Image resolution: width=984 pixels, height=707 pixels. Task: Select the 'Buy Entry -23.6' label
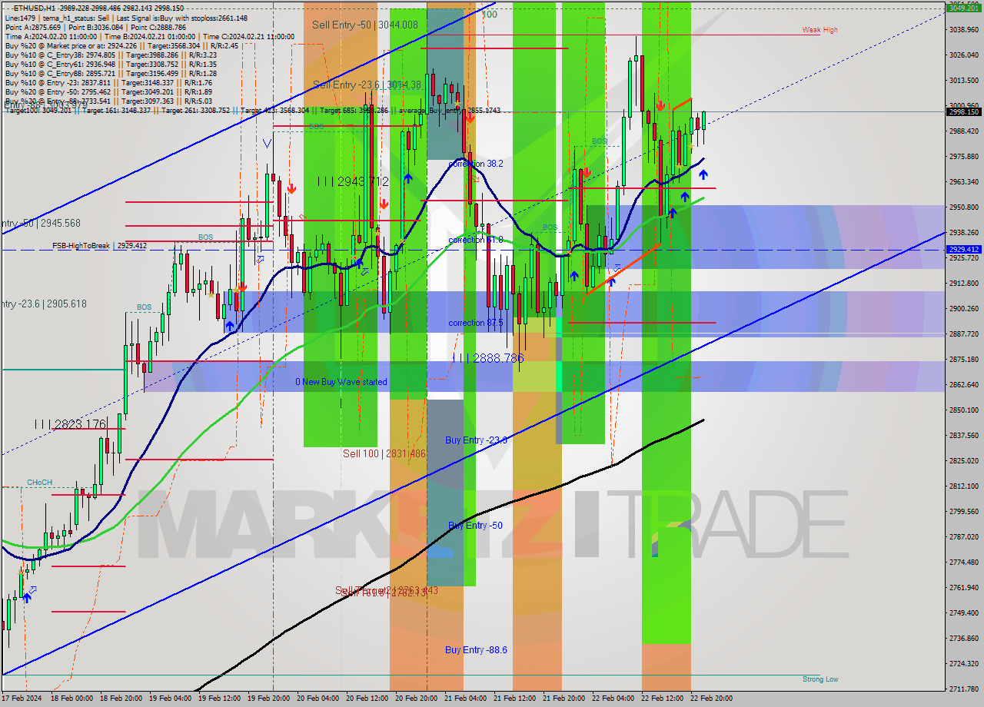click(x=476, y=440)
